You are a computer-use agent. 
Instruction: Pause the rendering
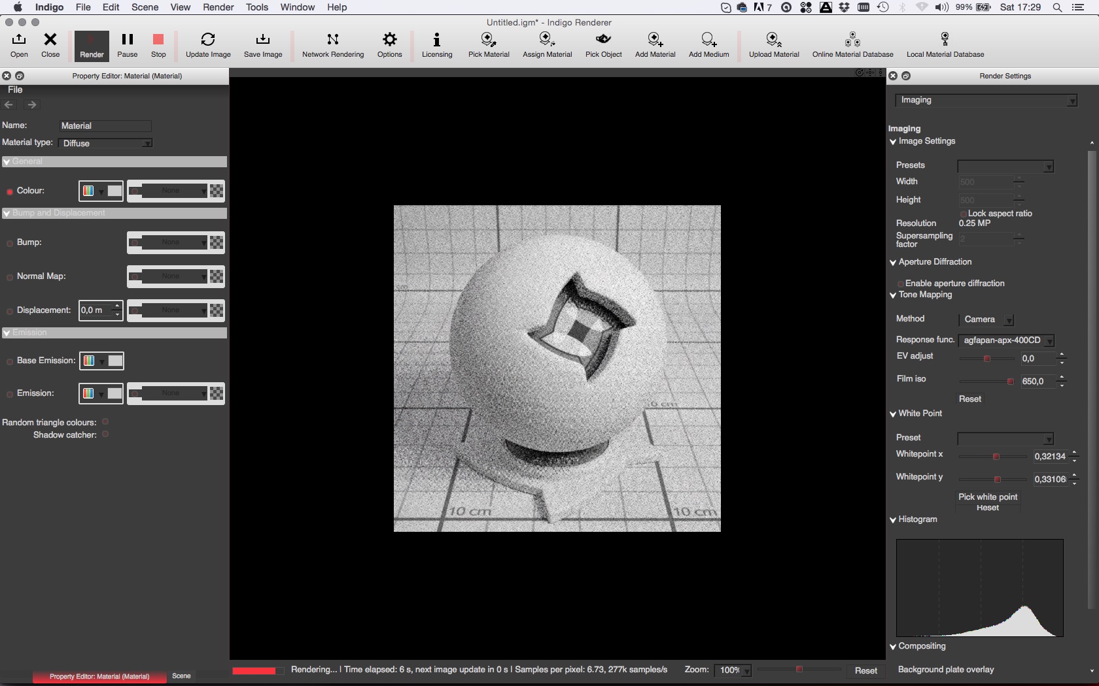(127, 45)
